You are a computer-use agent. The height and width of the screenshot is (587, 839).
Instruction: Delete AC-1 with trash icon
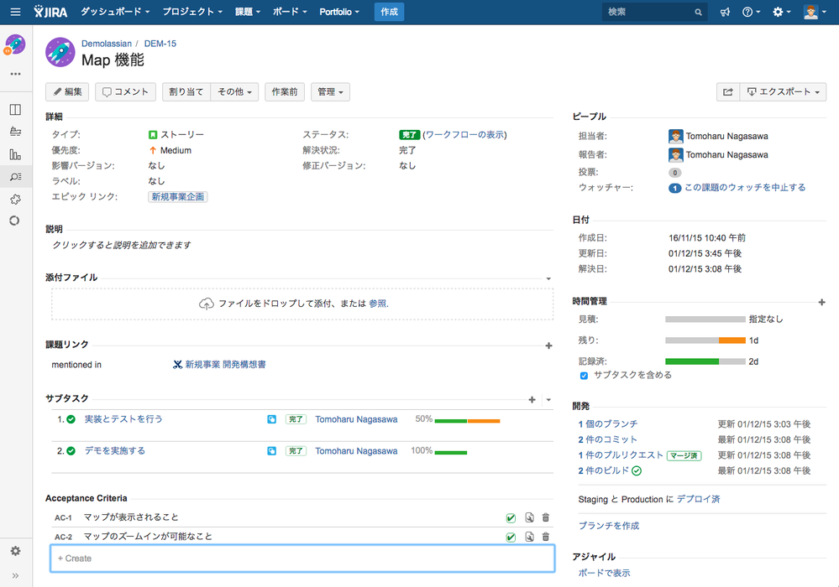(546, 517)
